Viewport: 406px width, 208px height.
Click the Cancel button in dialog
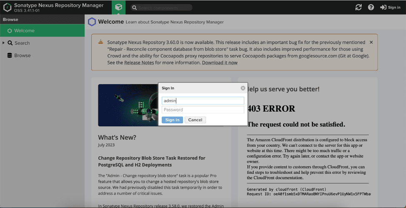[195, 120]
